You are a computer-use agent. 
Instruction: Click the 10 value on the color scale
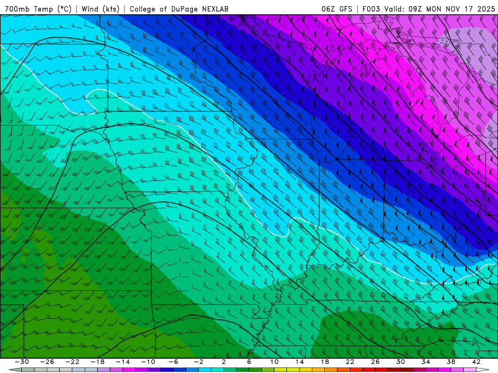click(x=275, y=362)
